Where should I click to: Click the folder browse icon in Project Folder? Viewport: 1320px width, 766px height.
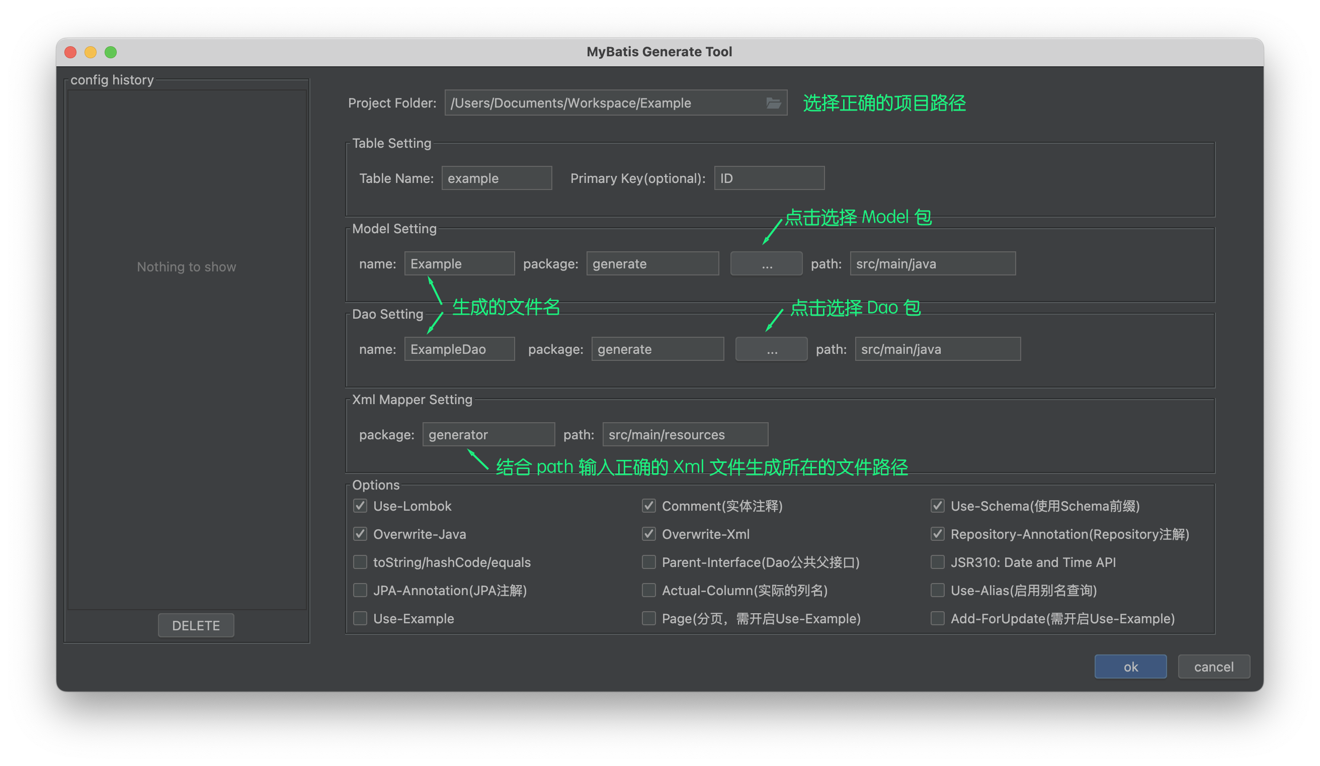(x=773, y=103)
